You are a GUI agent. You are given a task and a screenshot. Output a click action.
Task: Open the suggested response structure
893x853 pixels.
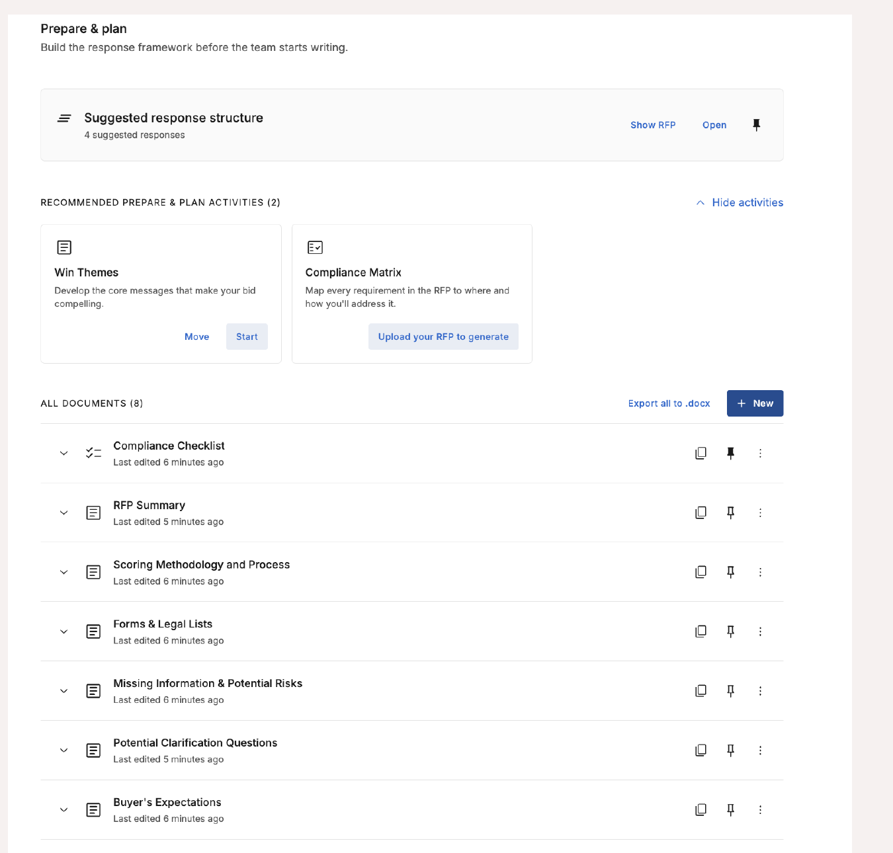(x=714, y=125)
